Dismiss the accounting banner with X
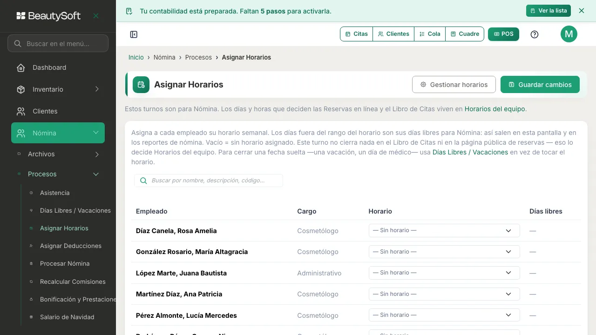 click(581, 11)
